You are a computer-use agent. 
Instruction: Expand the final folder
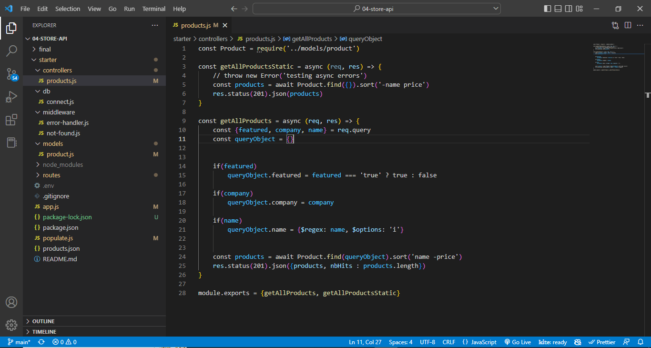pyautogui.click(x=45, y=49)
